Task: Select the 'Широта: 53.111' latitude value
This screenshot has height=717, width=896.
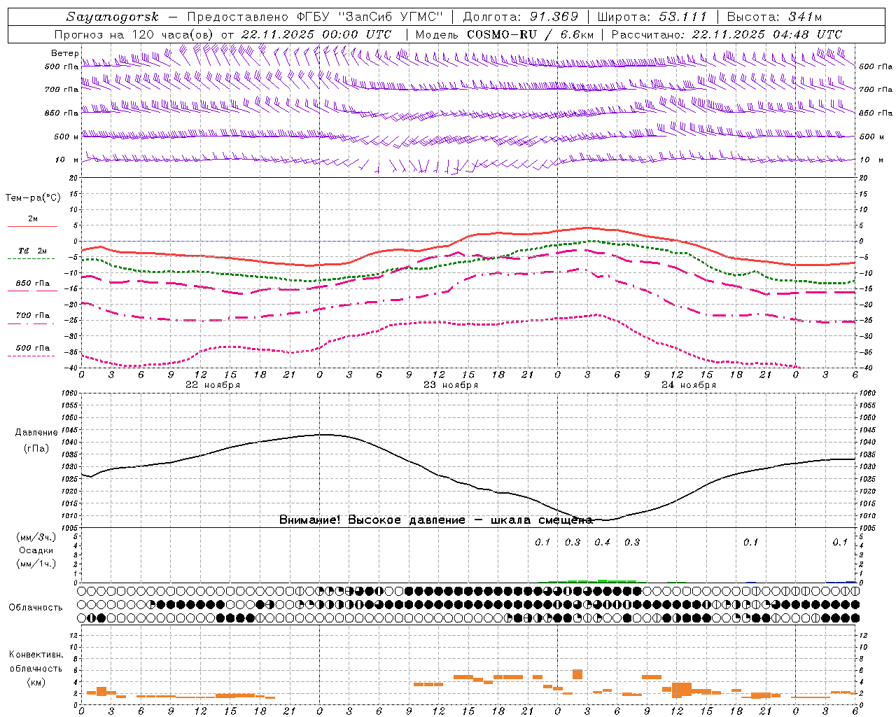Action: click(x=652, y=17)
